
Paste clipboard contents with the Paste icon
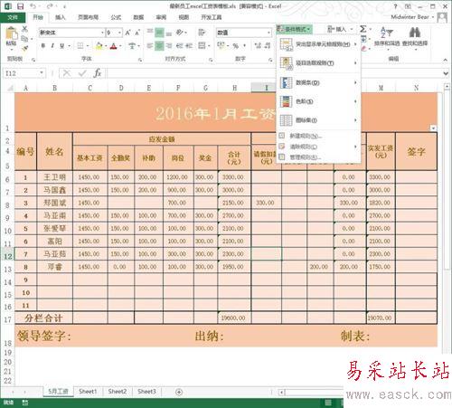[12, 33]
